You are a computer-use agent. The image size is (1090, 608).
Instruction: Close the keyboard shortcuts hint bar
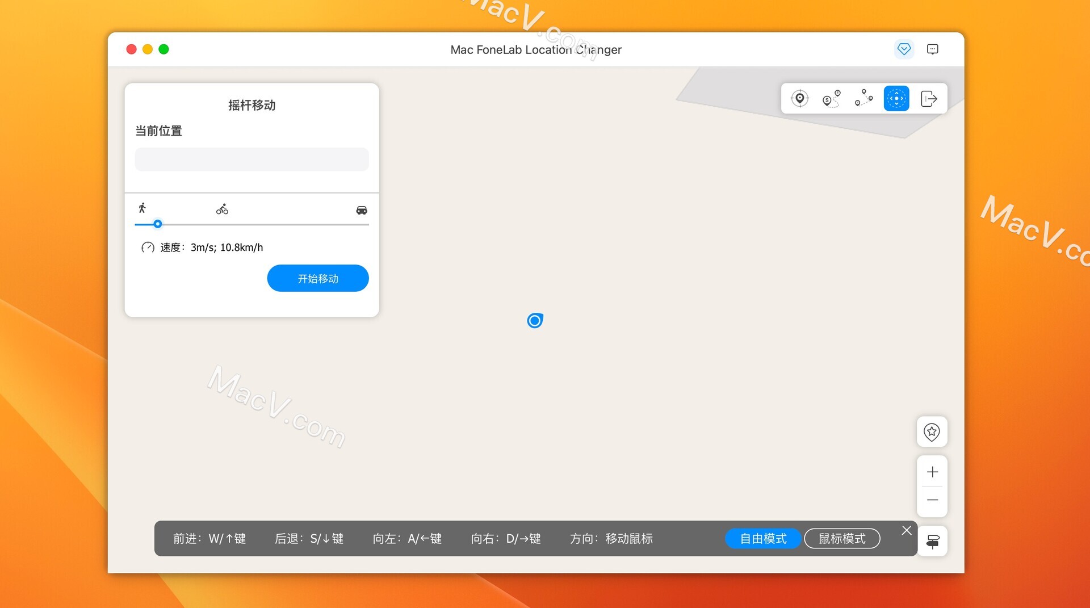(x=907, y=530)
